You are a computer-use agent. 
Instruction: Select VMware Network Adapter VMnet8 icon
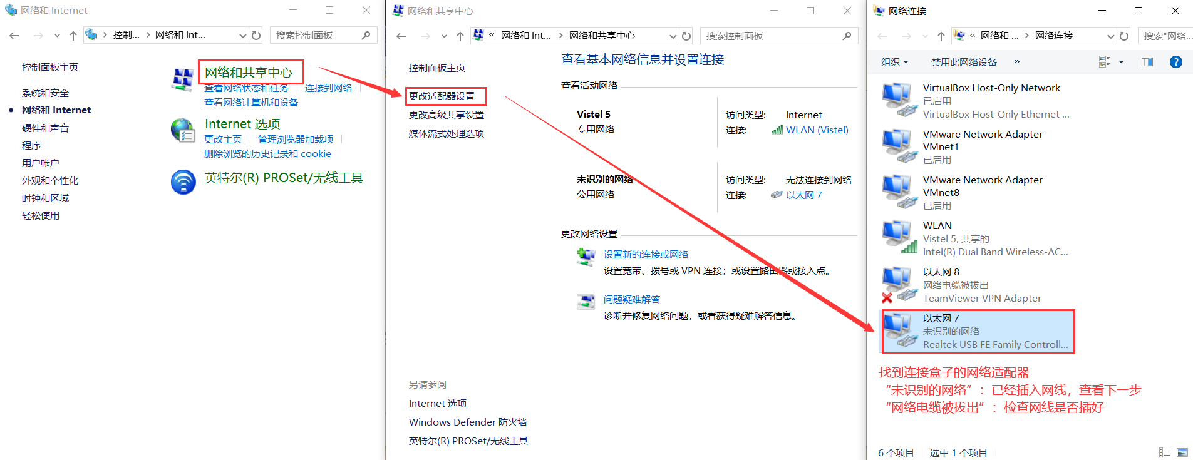899,192
